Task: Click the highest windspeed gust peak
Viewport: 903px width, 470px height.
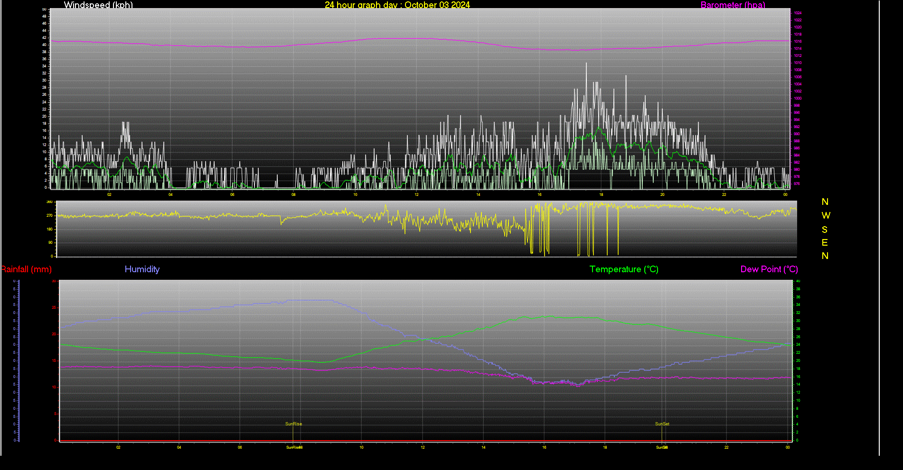Action: pos(586,64)
